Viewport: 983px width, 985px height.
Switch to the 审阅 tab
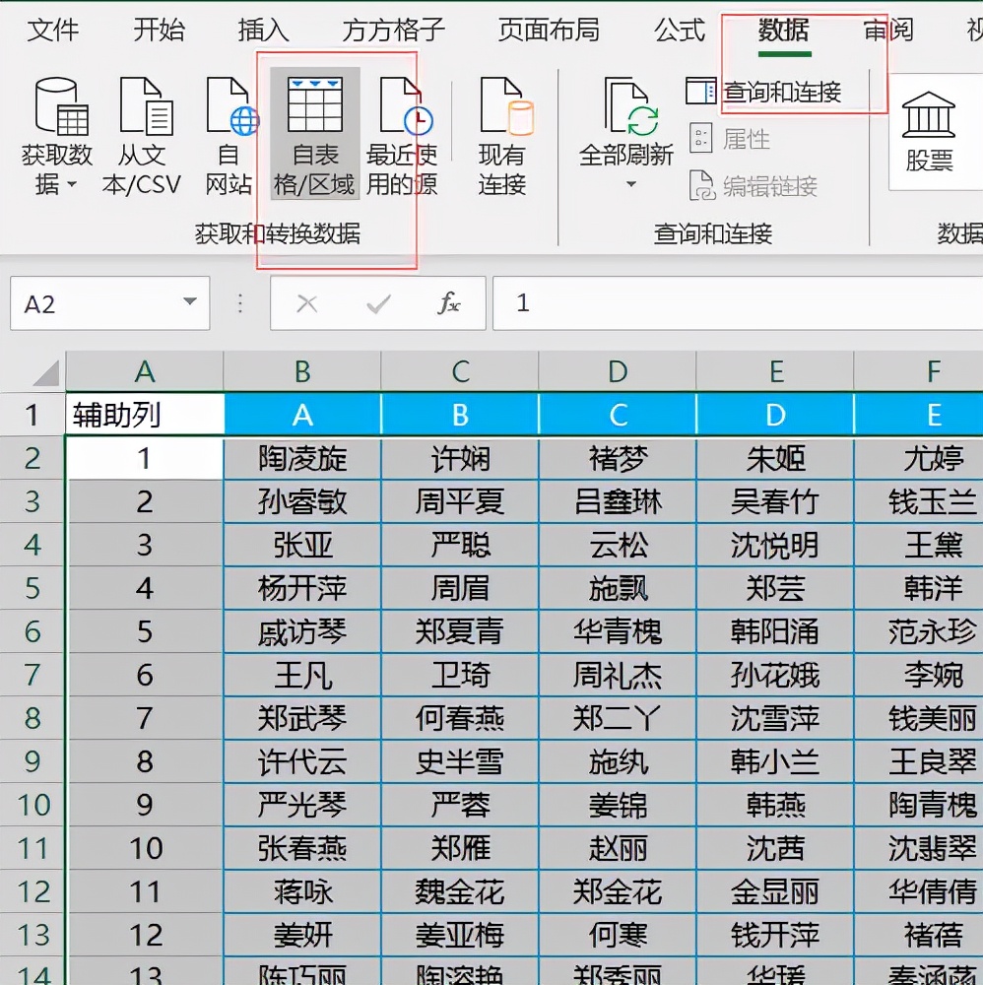click(888, 31)
